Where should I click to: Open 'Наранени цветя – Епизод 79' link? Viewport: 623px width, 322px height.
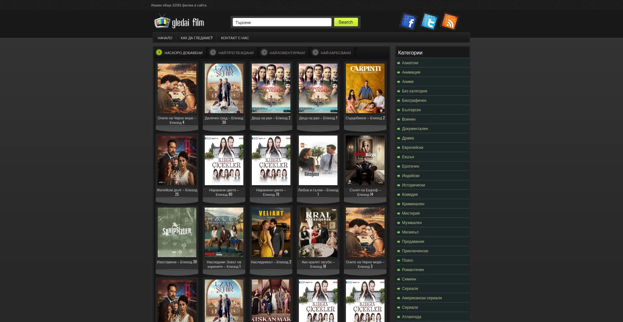point(271,192)
